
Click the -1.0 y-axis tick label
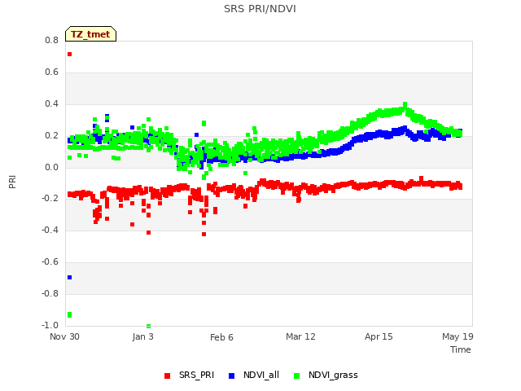50,325
